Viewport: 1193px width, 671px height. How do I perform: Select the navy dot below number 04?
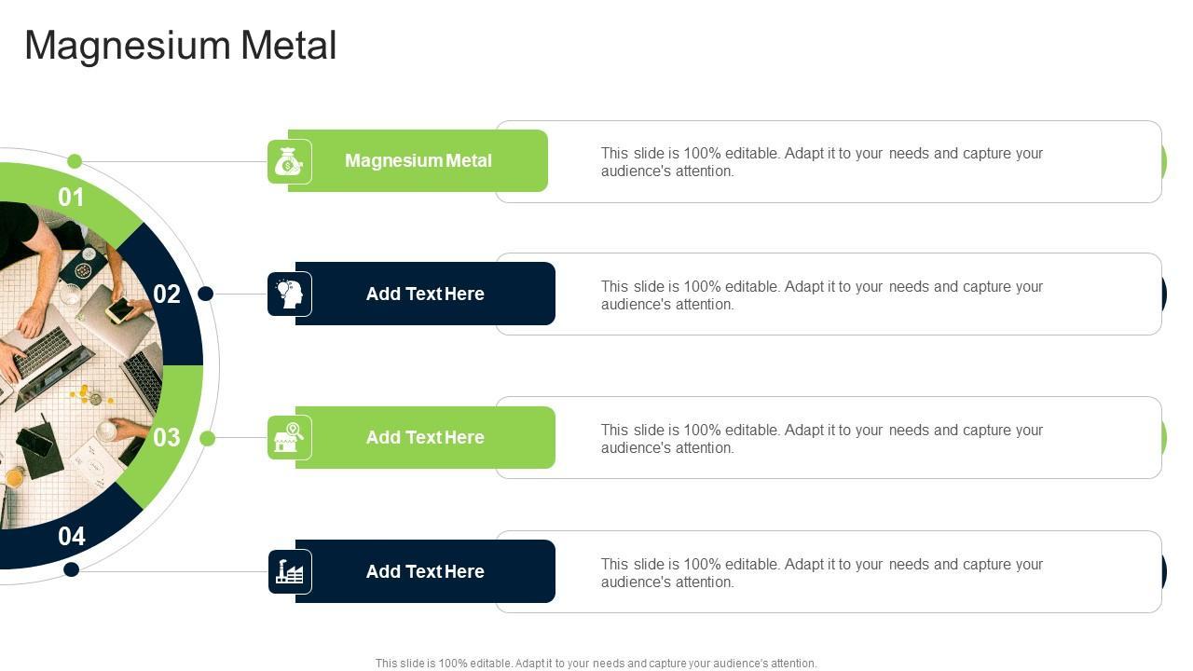71,569
